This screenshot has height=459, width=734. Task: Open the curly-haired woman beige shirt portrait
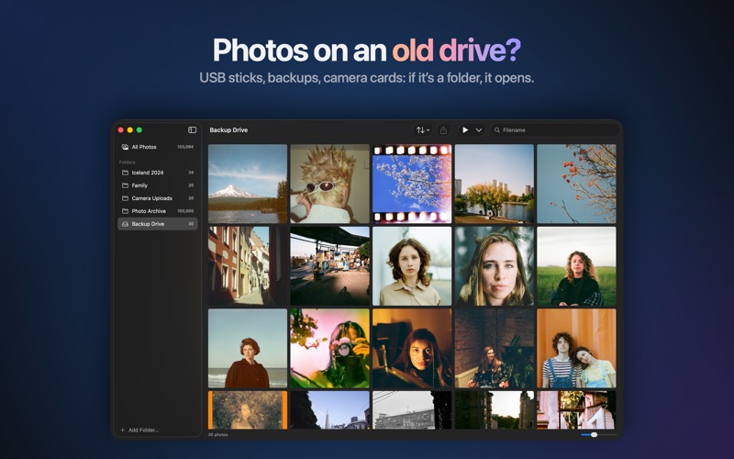[x=412, y=266]
